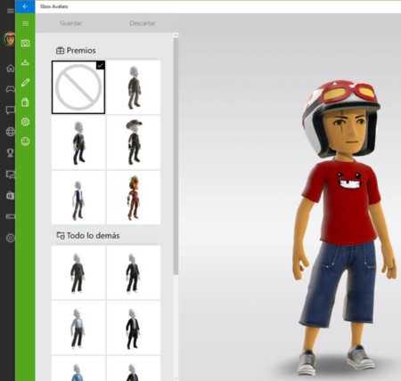The width and height of the screenshot is (401, 381).
Task: Open the controller games icon
Action: click(x=11, y=89)
